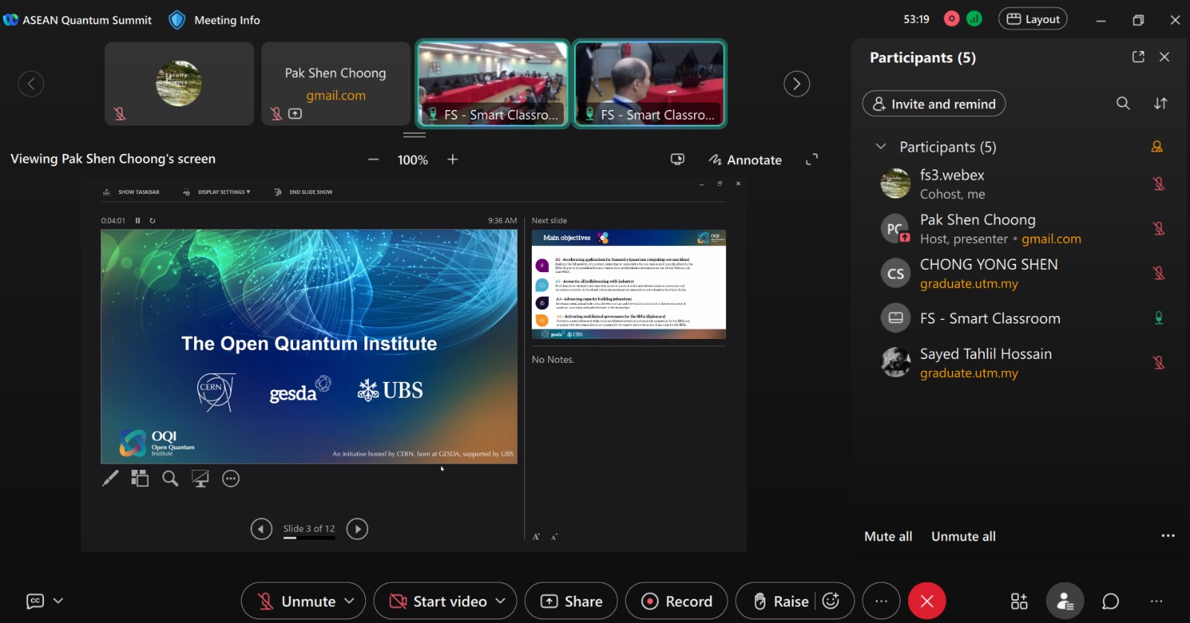Open the Unmute audio options arrow
1190x623 pixels.
click(350, 601)
